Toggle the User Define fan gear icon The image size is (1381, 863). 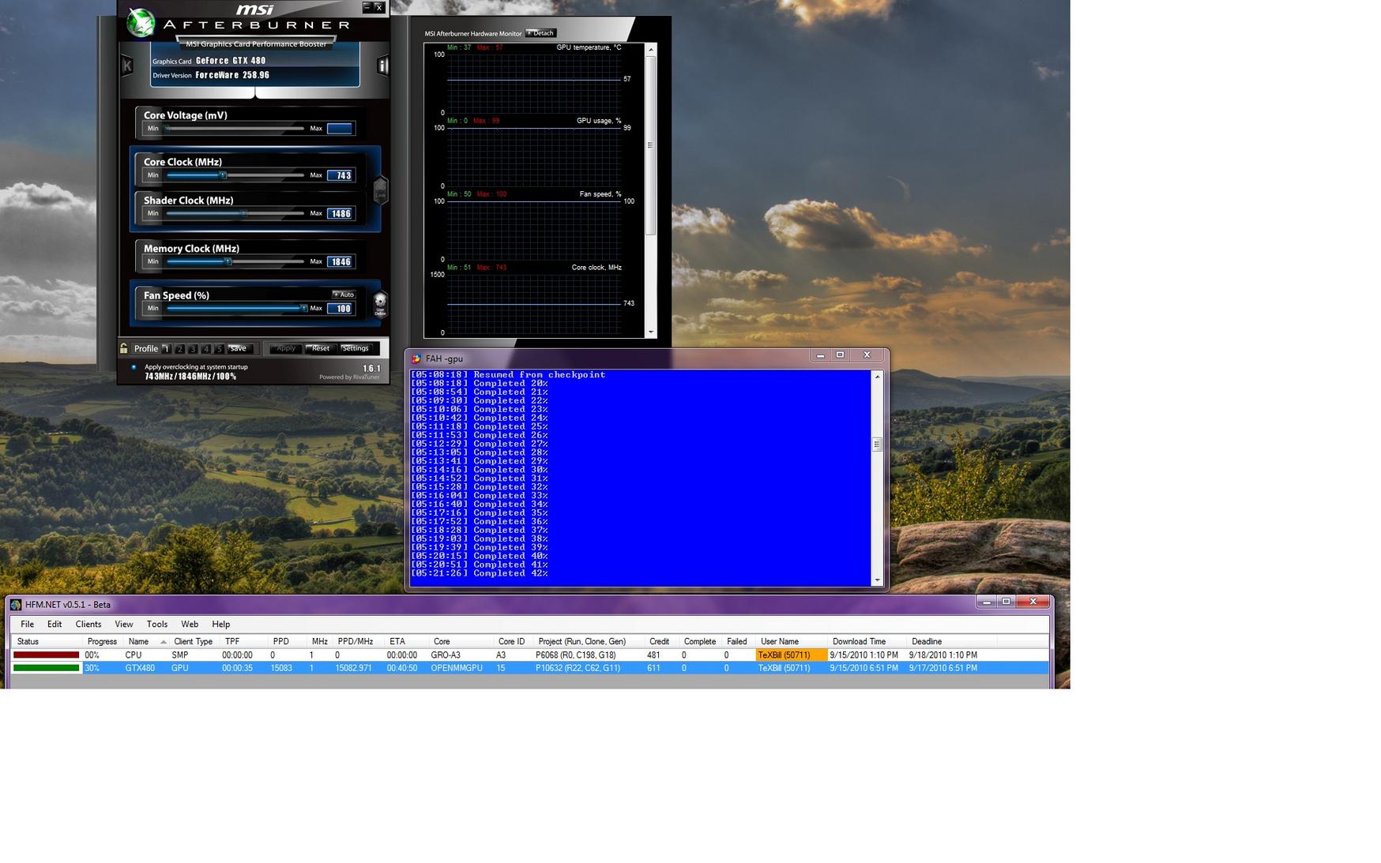pyautogui.click(x=380, y=303)
